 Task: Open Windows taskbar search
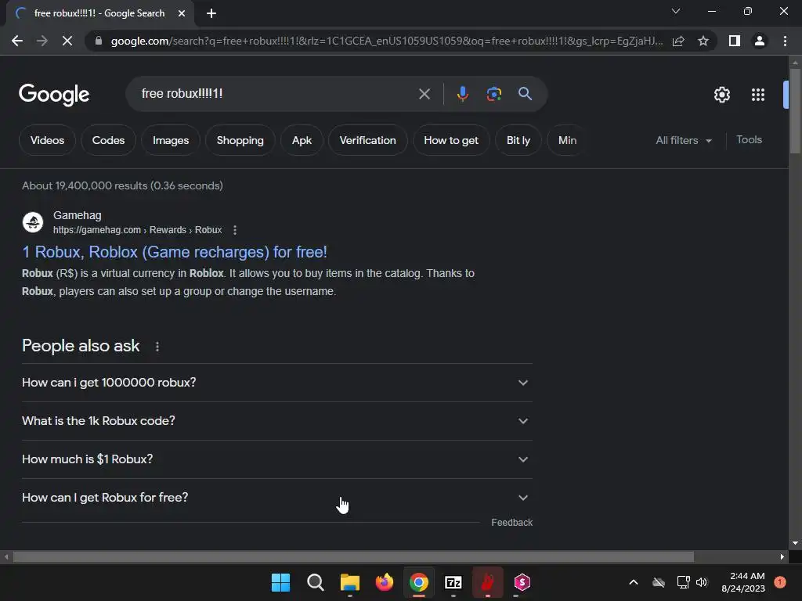tap(315, 582)
